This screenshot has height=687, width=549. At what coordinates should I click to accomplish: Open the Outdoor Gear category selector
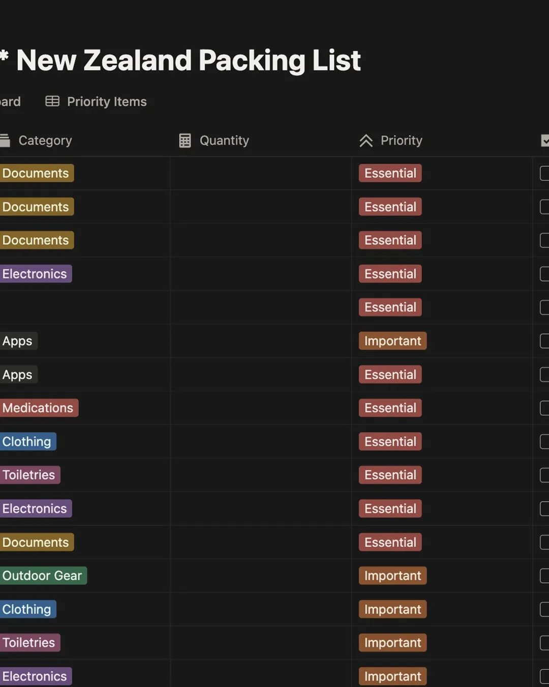42,576
